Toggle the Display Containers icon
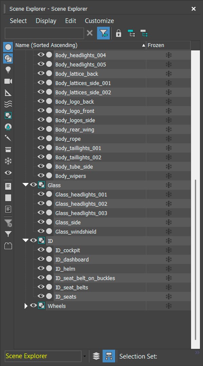The image size is (203, 366). point(8,150)
